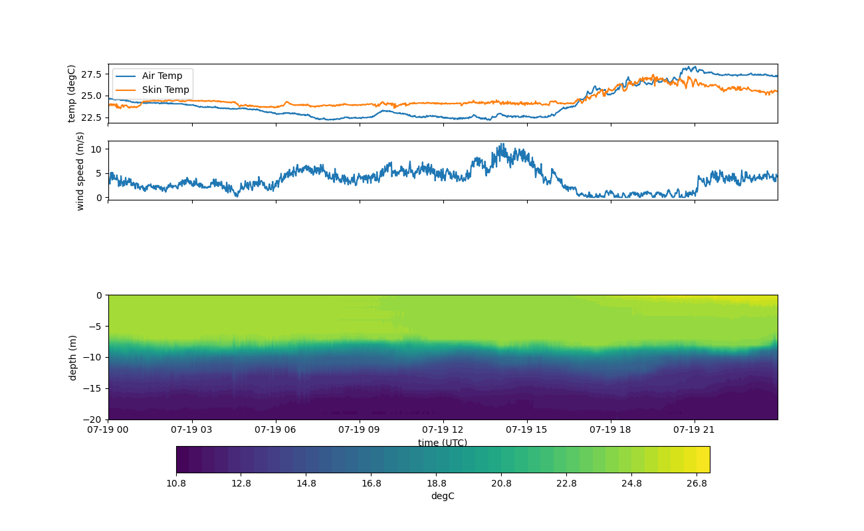Viewport: 864px width, 531px height.
Task: Click the time (UTC) x-axis label
Action: click(x=443, y=443)
